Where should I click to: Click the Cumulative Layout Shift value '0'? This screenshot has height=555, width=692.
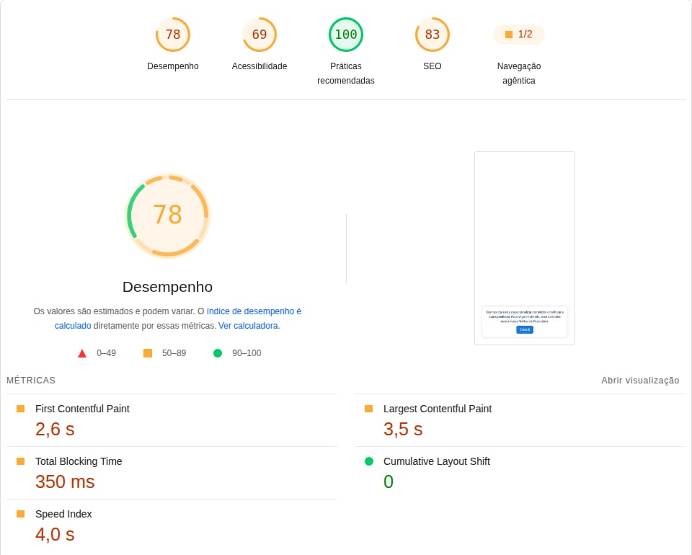click(389, 481)
